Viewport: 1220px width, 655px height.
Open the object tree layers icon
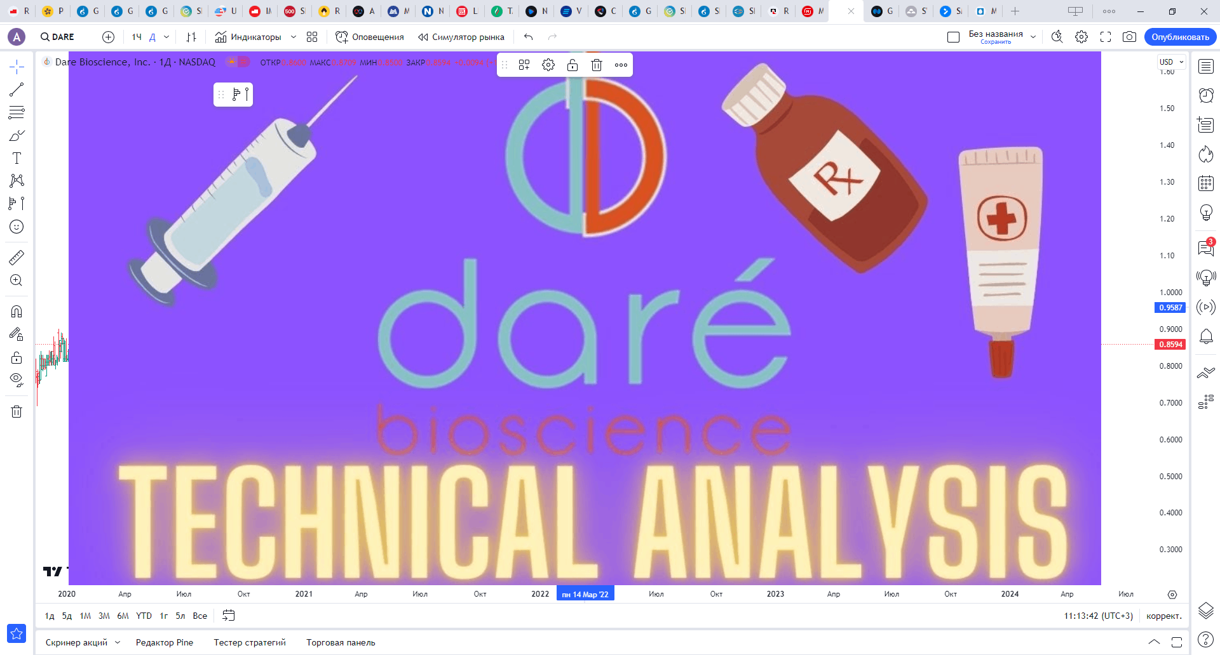1206,611
